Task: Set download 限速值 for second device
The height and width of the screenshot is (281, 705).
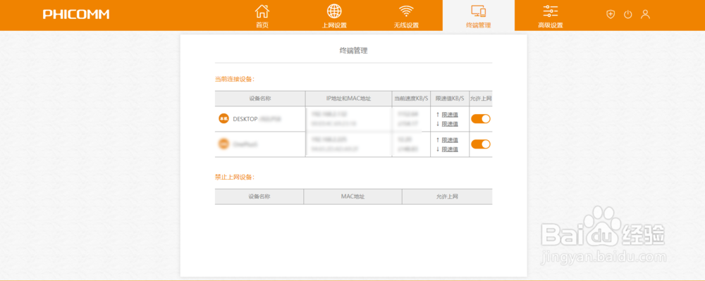Action: [x=450, y=149]
